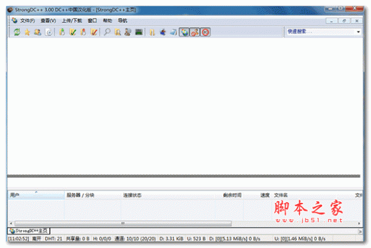Click the U: 523 B status entry

(197, 239)
